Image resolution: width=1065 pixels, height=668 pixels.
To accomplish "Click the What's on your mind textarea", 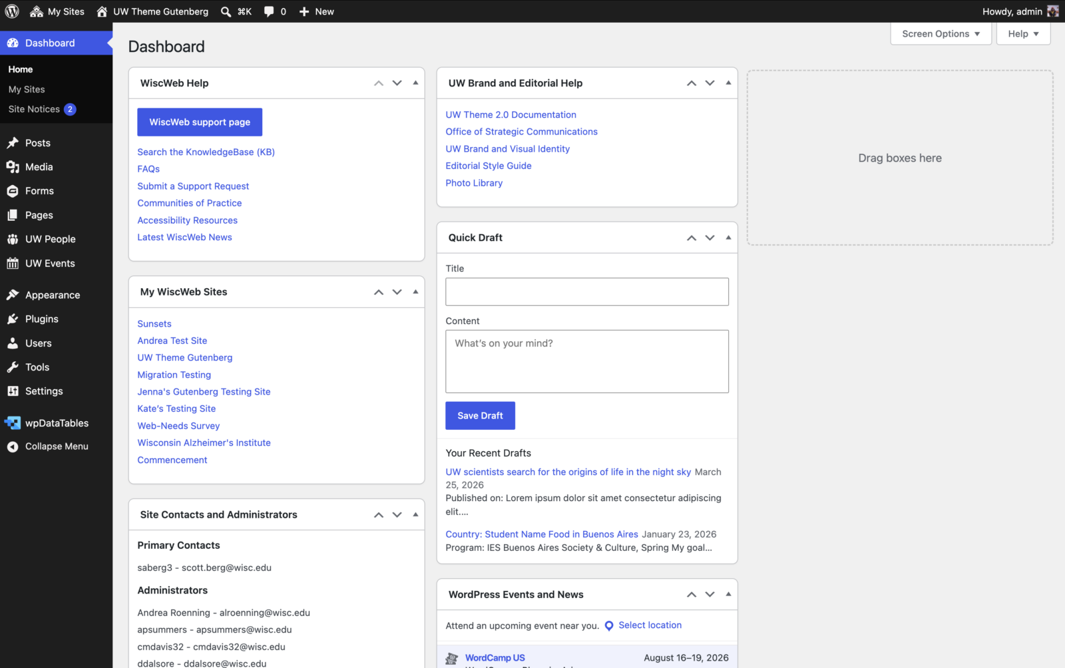I will (x=587, y=361).
